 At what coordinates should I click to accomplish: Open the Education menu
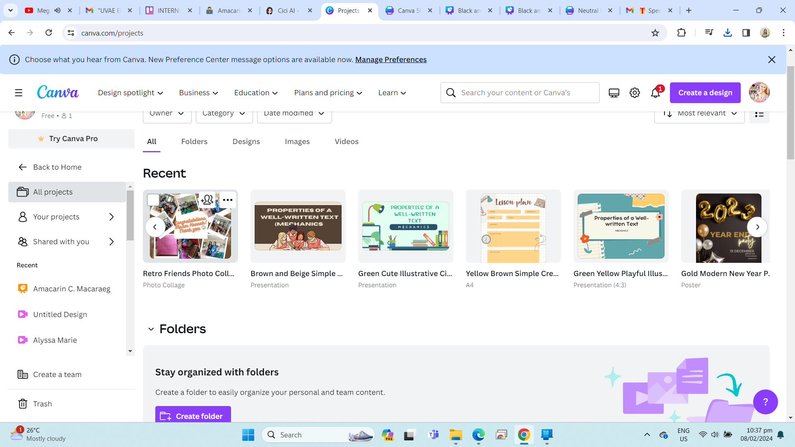pyautogui.click(x=255, y=93)
